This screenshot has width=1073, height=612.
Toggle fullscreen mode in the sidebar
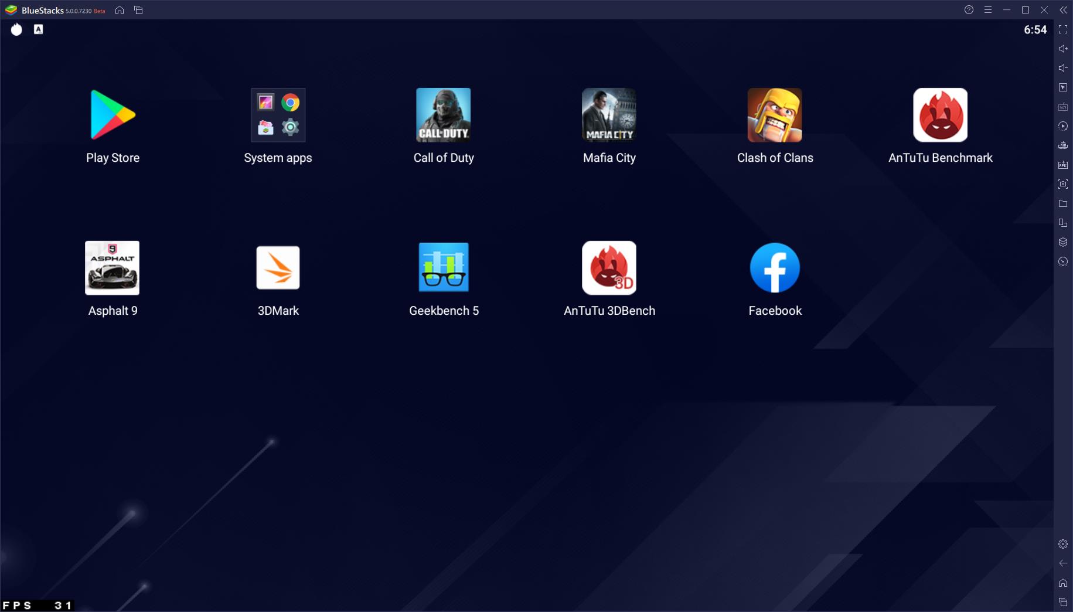pyautogui.click(x=1062, y=29)
